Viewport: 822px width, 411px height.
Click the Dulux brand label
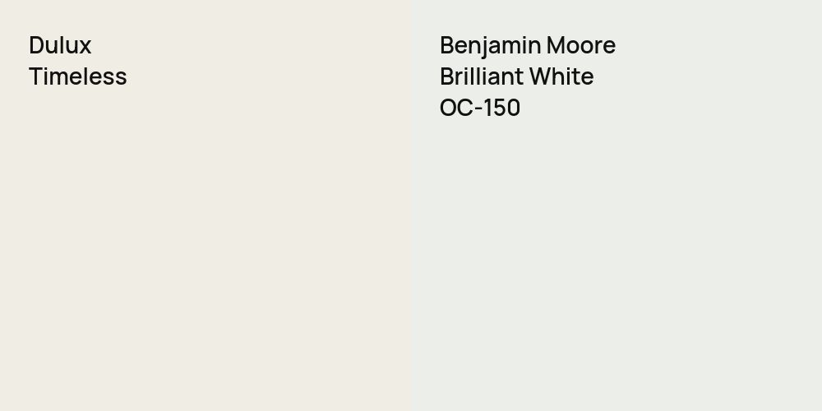tap(60, 45)
